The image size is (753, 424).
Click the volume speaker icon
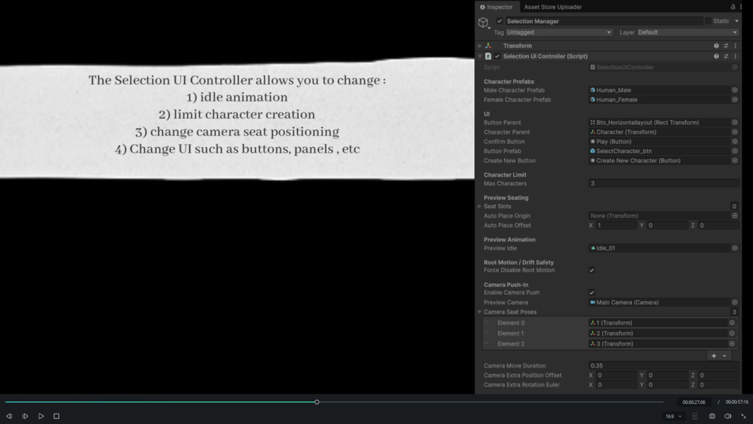point(727,416)
